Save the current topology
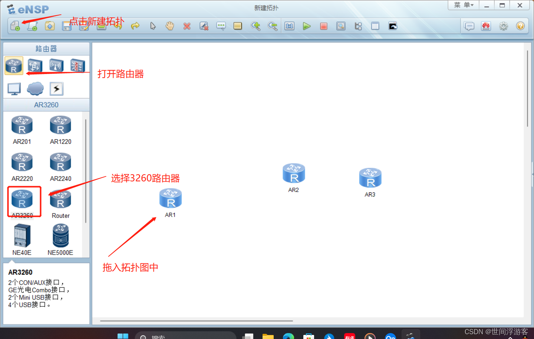The height and width of the screenshot is (339, 534). click(67, 26)
